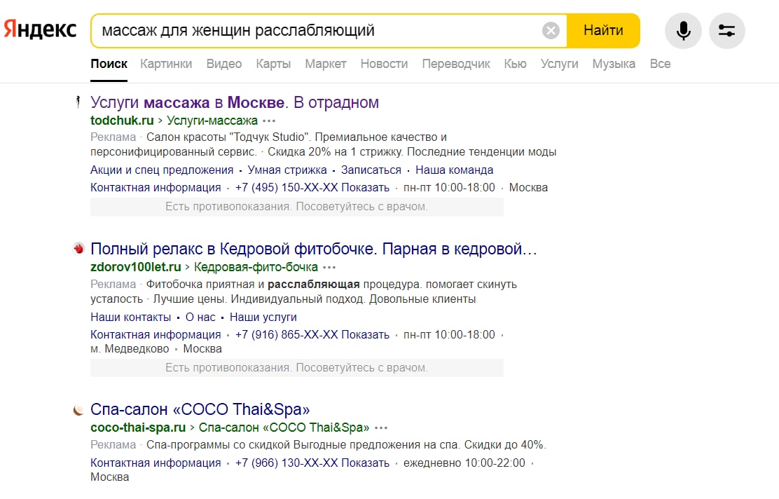
Task: Open the Кью tab
Action: tap(515, 64)
